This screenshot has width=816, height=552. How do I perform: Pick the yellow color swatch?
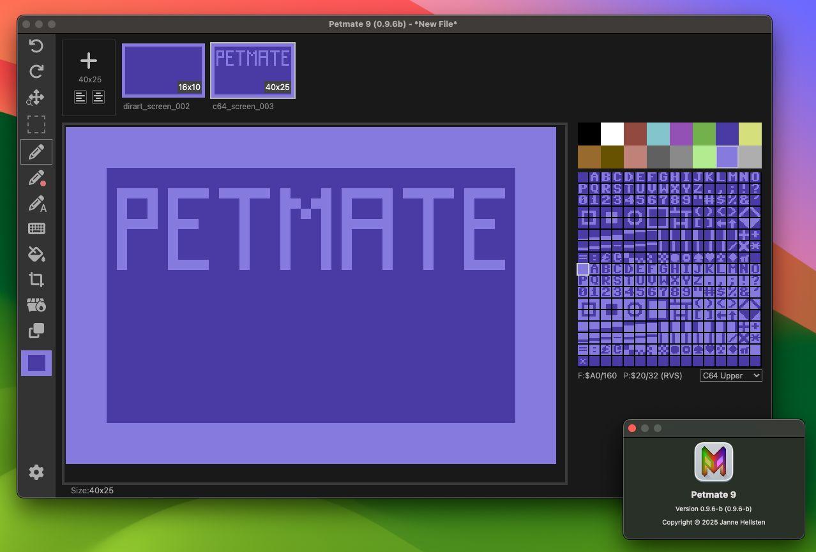750,134
